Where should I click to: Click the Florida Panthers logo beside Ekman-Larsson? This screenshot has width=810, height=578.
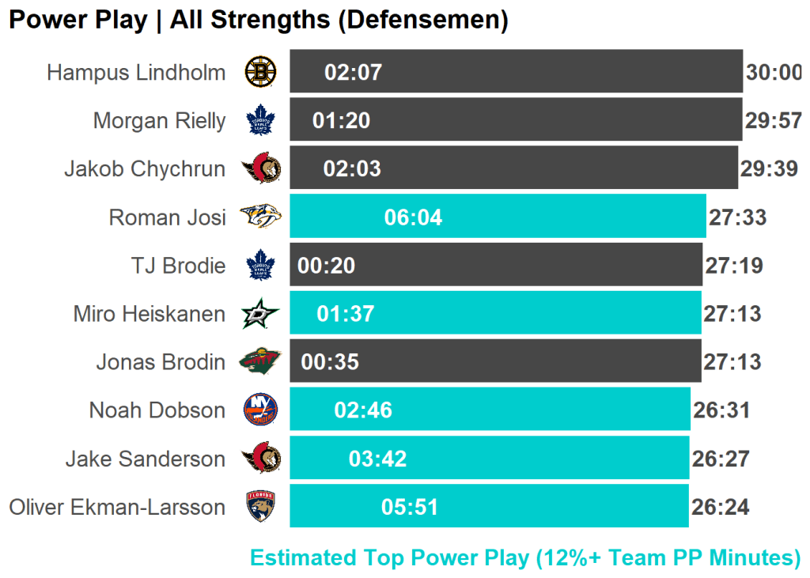click(260, 507)
